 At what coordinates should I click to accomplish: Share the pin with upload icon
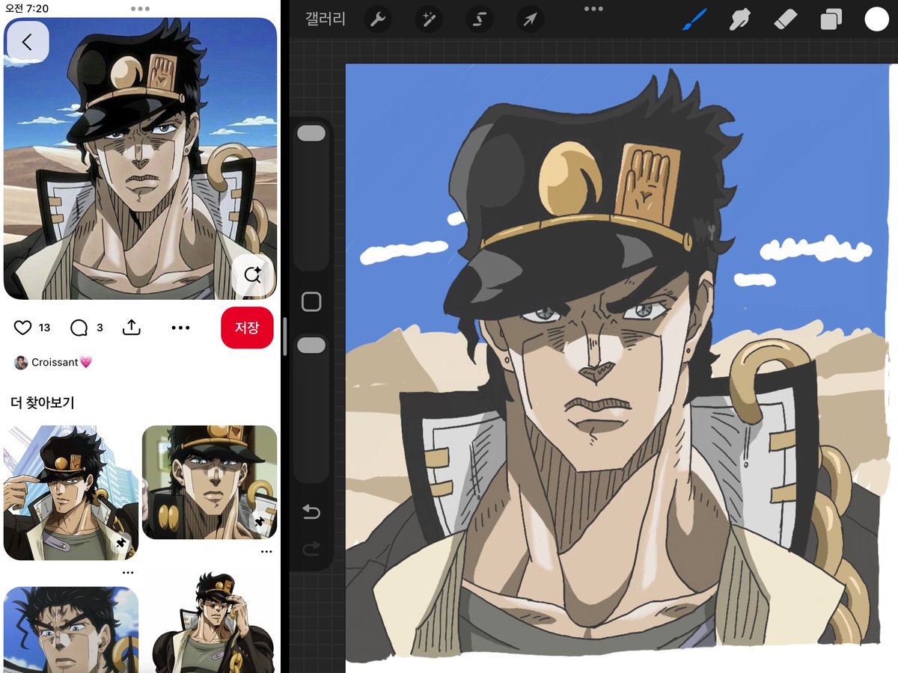click(x=131, y=328)
